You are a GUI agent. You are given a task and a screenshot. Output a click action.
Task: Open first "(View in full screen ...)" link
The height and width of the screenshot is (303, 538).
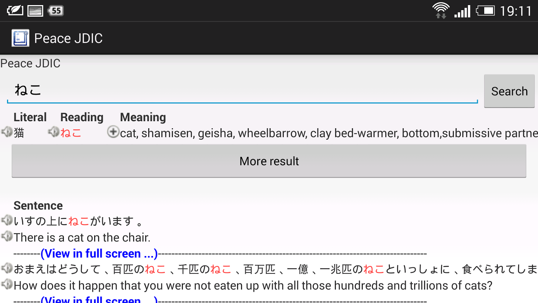[x=99, y=253]
